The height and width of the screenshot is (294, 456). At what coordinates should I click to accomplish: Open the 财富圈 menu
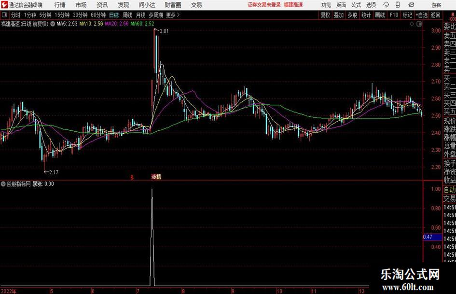[x=173, y=5]
